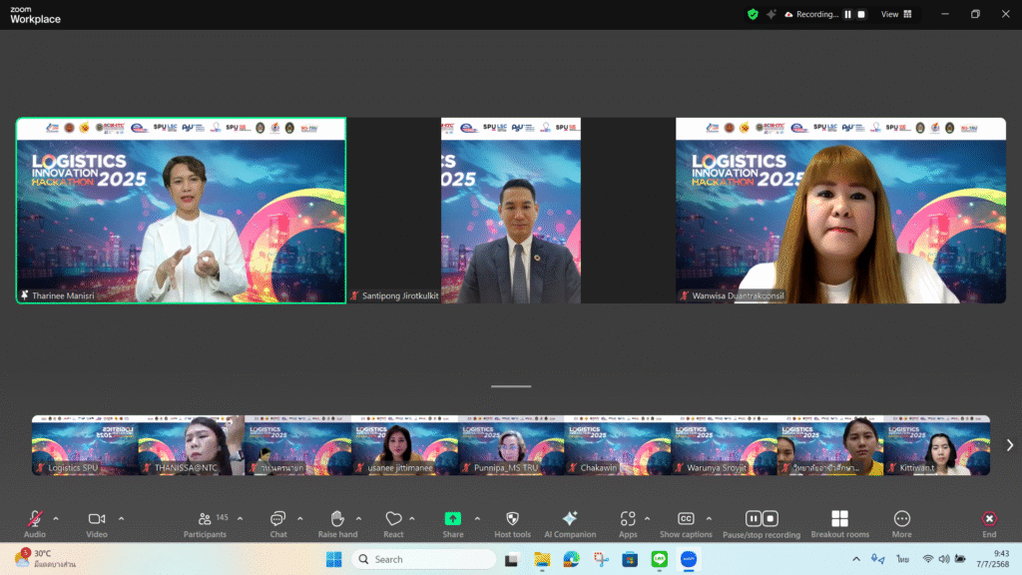Screen dimensions: 1022x575
Task: Select the Punnipa_MS TRU thumbnail
Action: click(511, 445)
